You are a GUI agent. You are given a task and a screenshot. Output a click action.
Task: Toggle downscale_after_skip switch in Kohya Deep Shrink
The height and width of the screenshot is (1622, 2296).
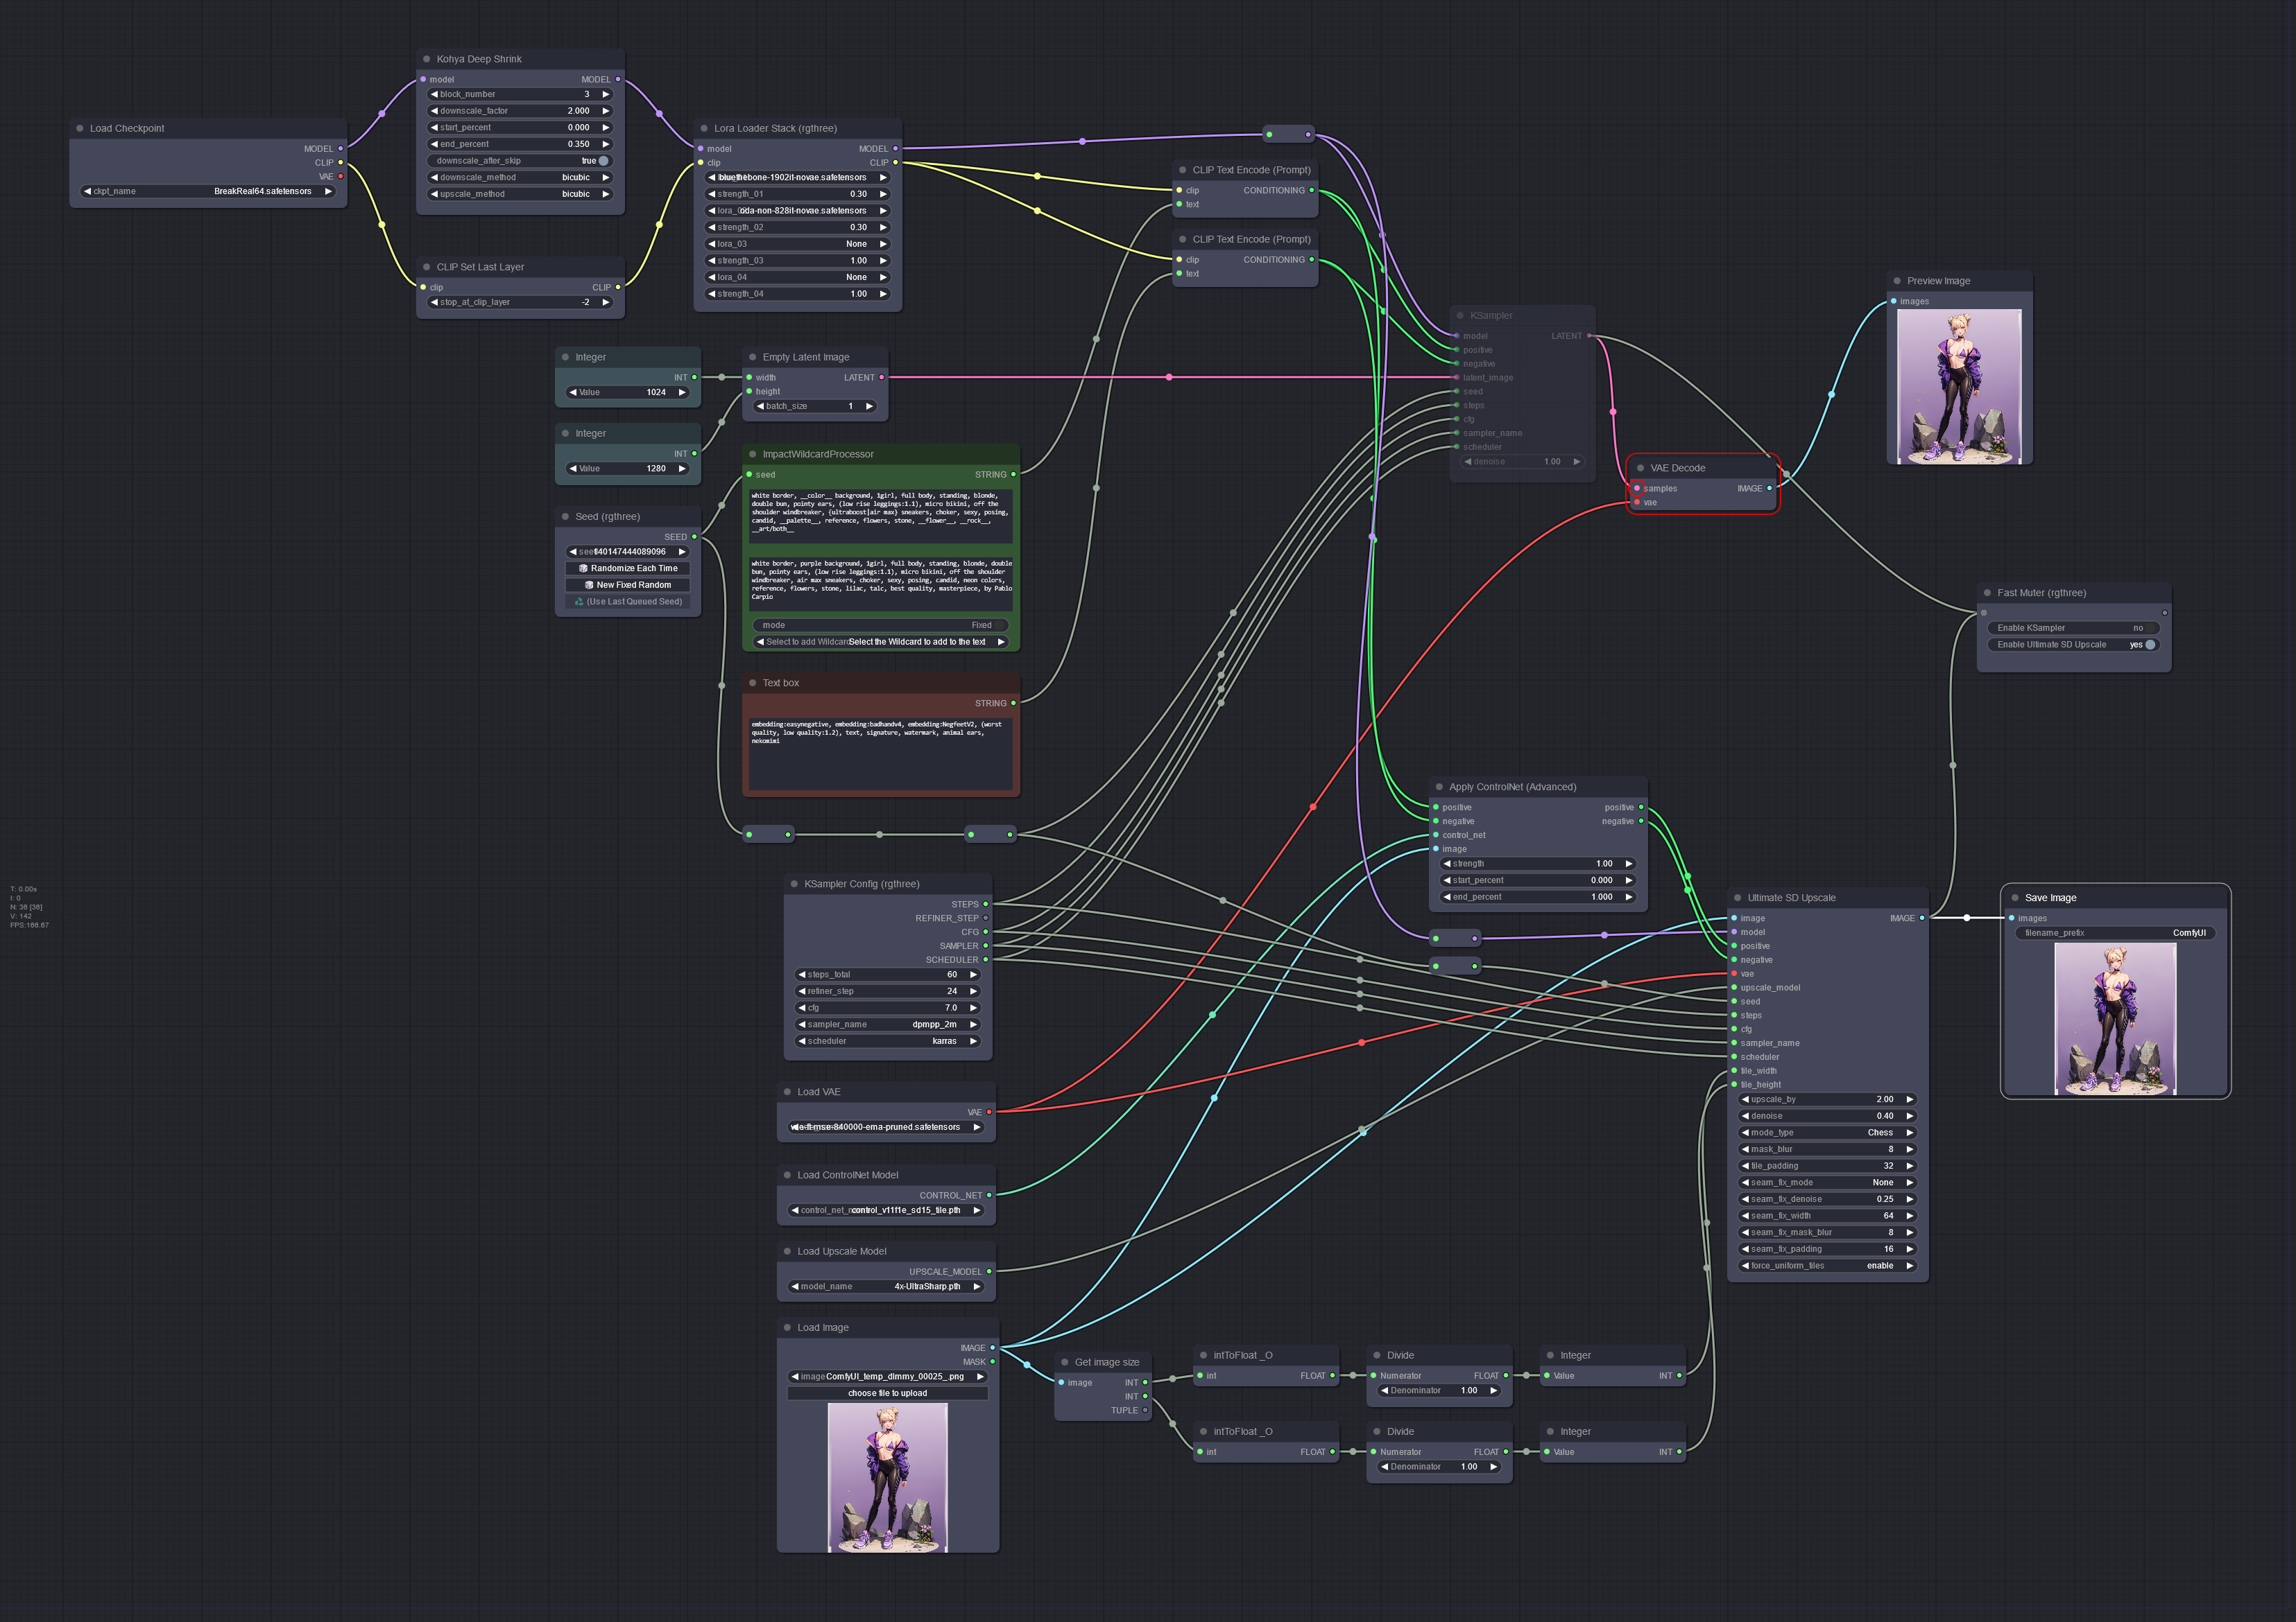tap(602, 161)
